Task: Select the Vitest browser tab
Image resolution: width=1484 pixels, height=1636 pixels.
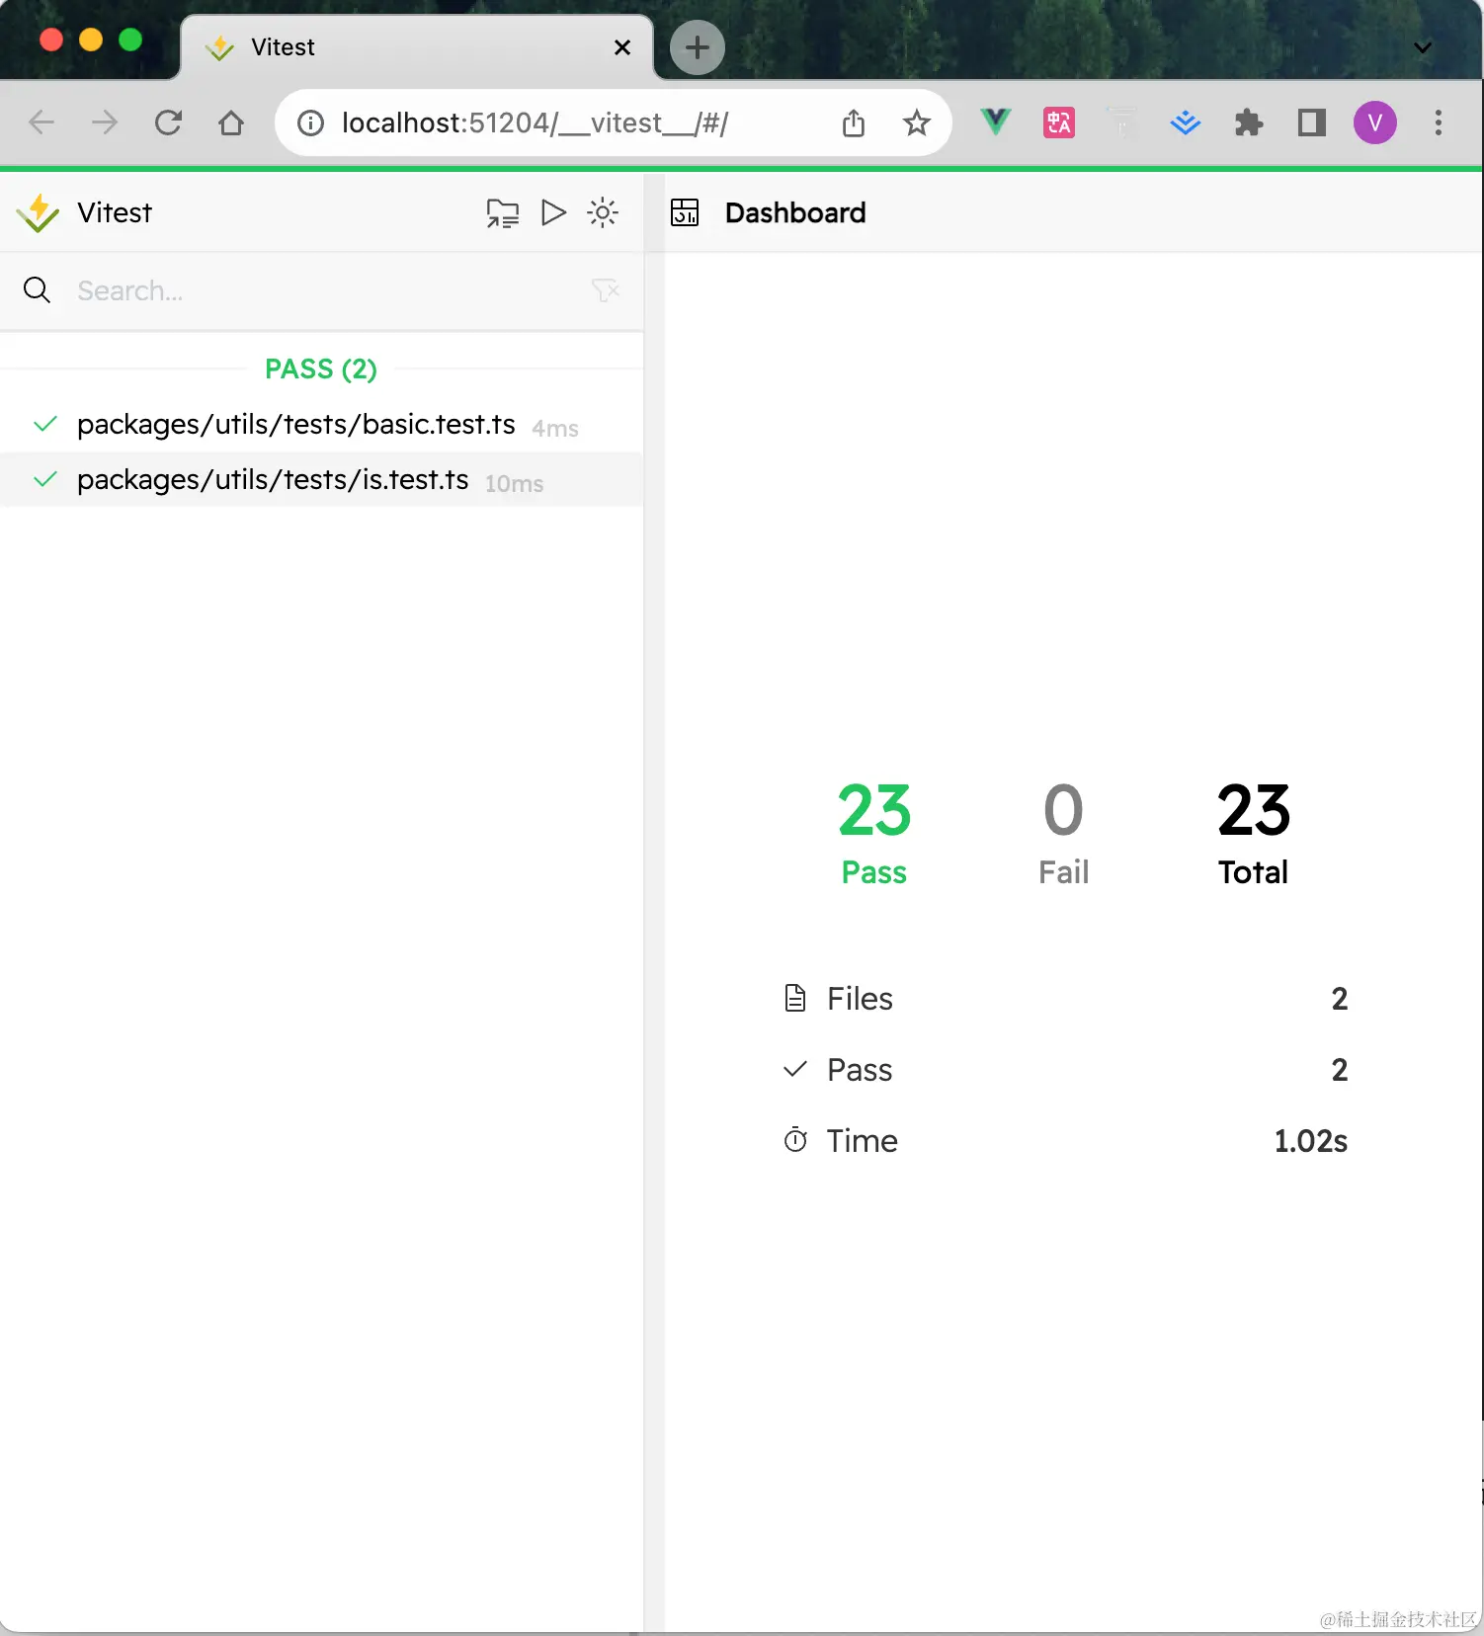Action: (x=417, y=47)
